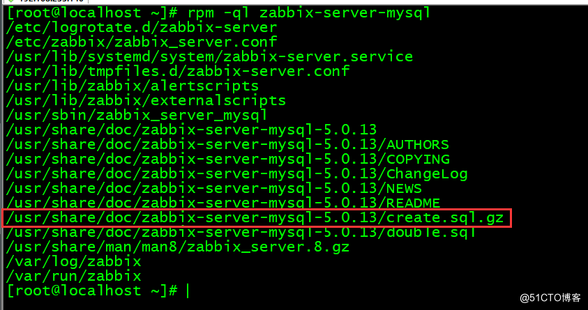588x310 pixels.
Task: Select the /usr/lib/zabbix/alertscripts line
Action: [x=132, y=86]
